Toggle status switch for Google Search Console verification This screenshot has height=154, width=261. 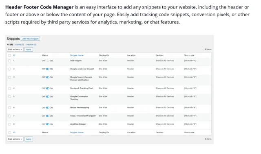coord(48,77)
